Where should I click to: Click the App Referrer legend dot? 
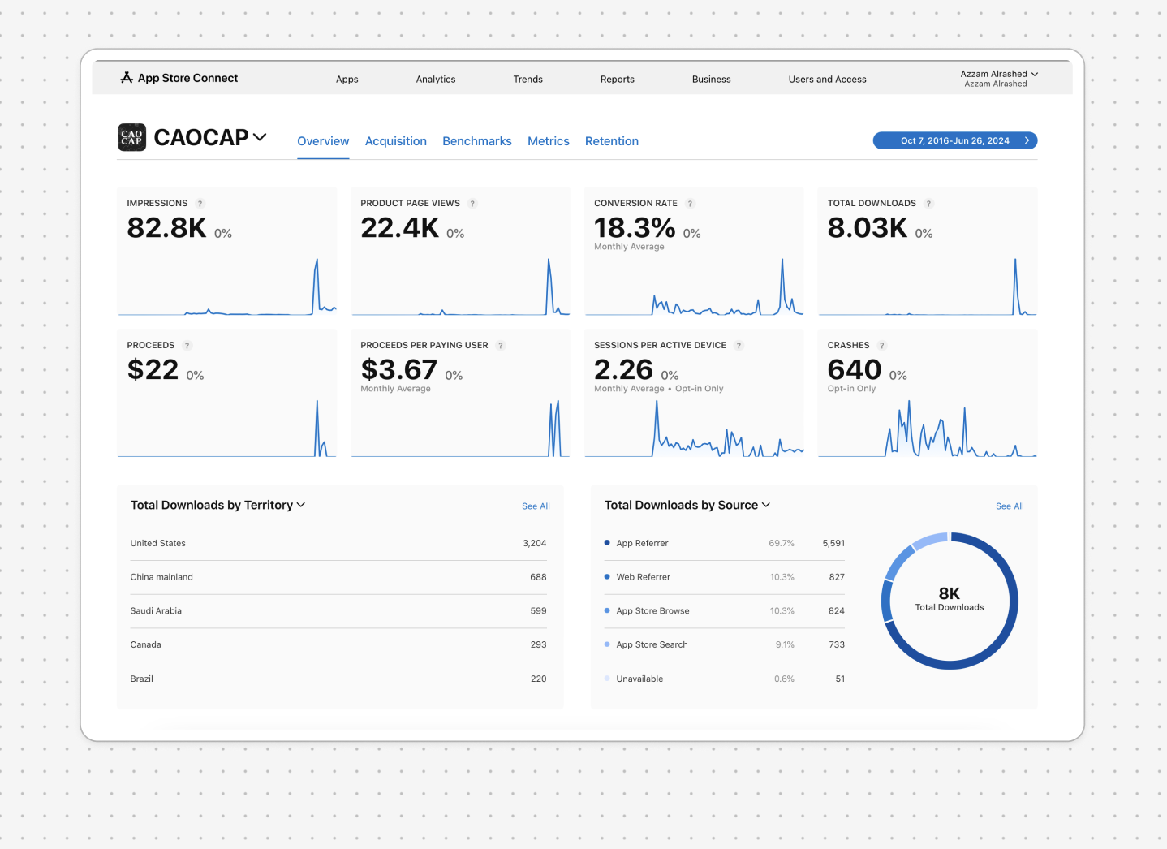click(x=607, y=543)
